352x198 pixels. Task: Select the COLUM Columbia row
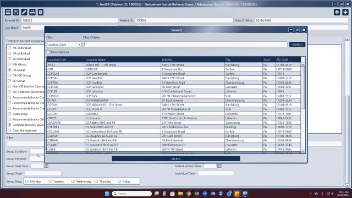point(174,114)
